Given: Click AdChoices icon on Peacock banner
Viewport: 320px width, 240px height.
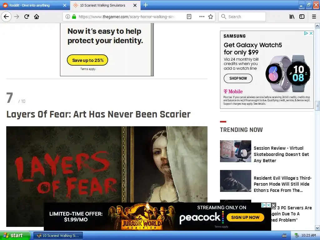Looking at the screenshot, I should [263, 205].
